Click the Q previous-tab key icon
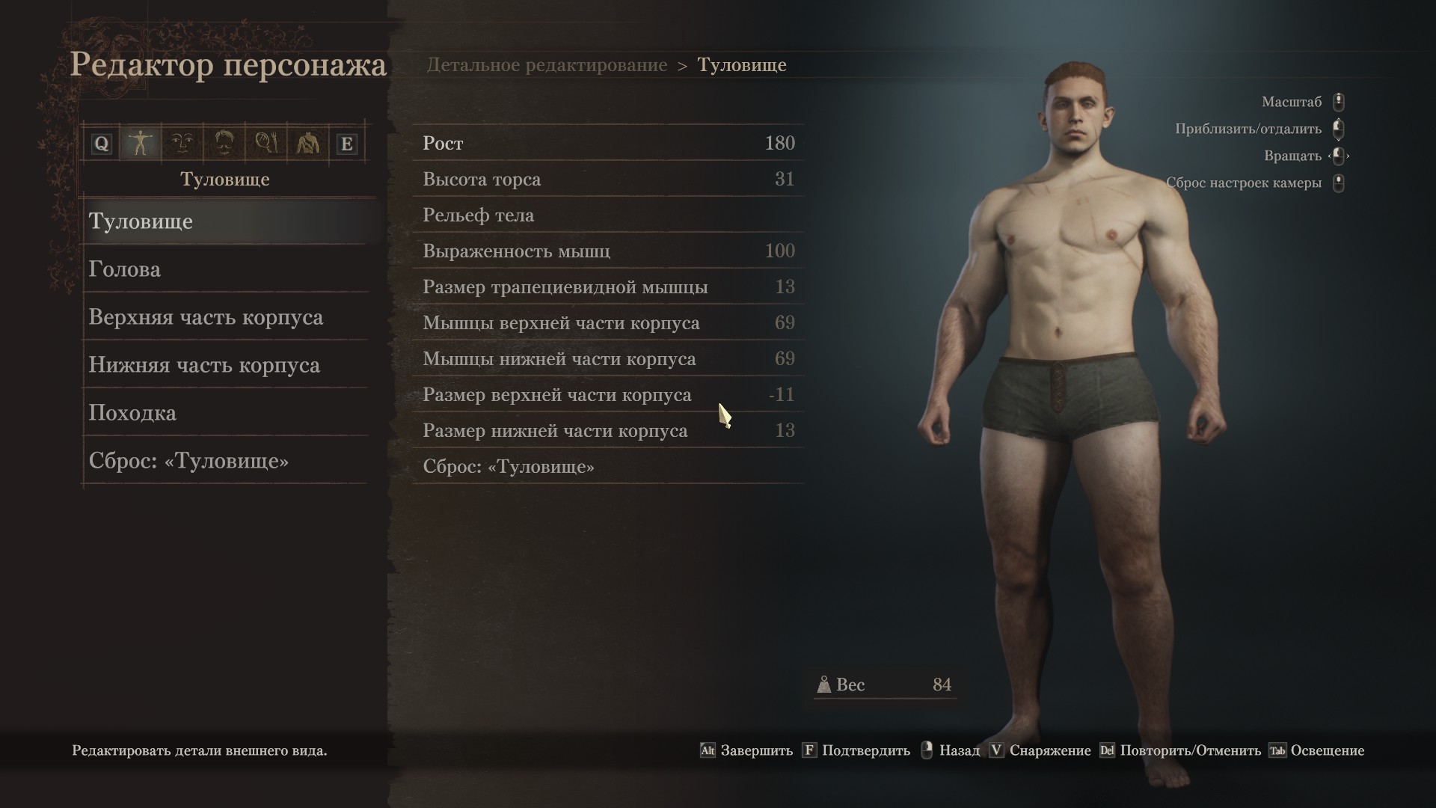1436x808 pixels. [101, 144]
